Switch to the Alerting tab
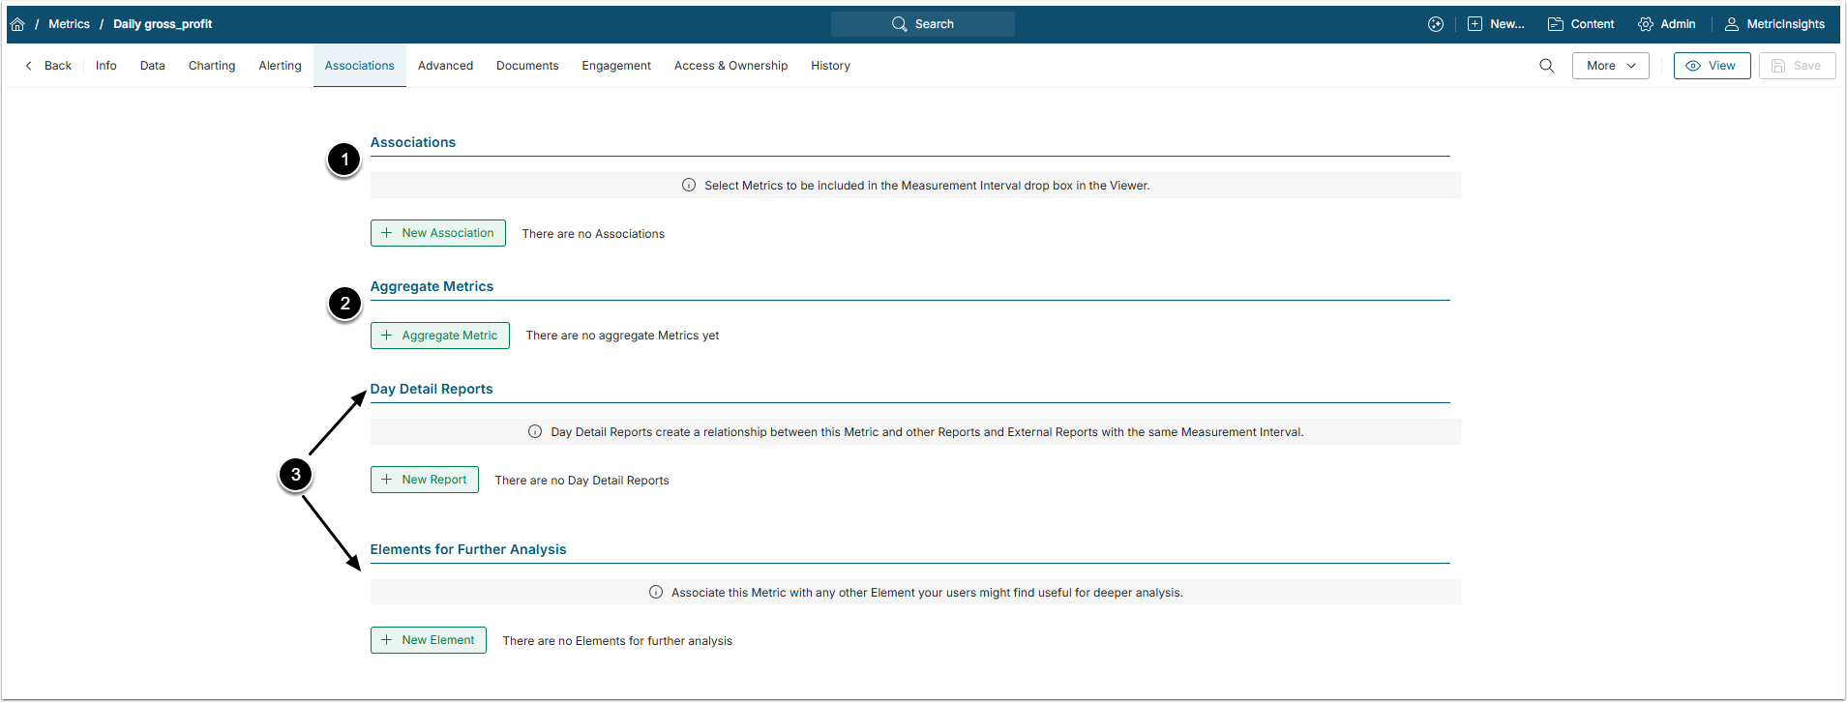1847x702 pixels. point(280,66)
